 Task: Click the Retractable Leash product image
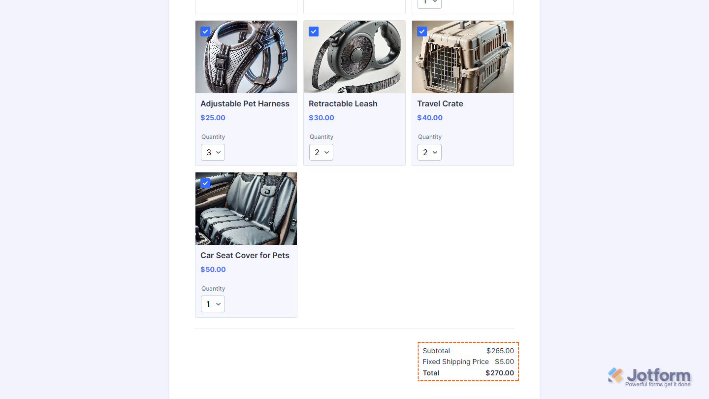click(x=354, y=57)
